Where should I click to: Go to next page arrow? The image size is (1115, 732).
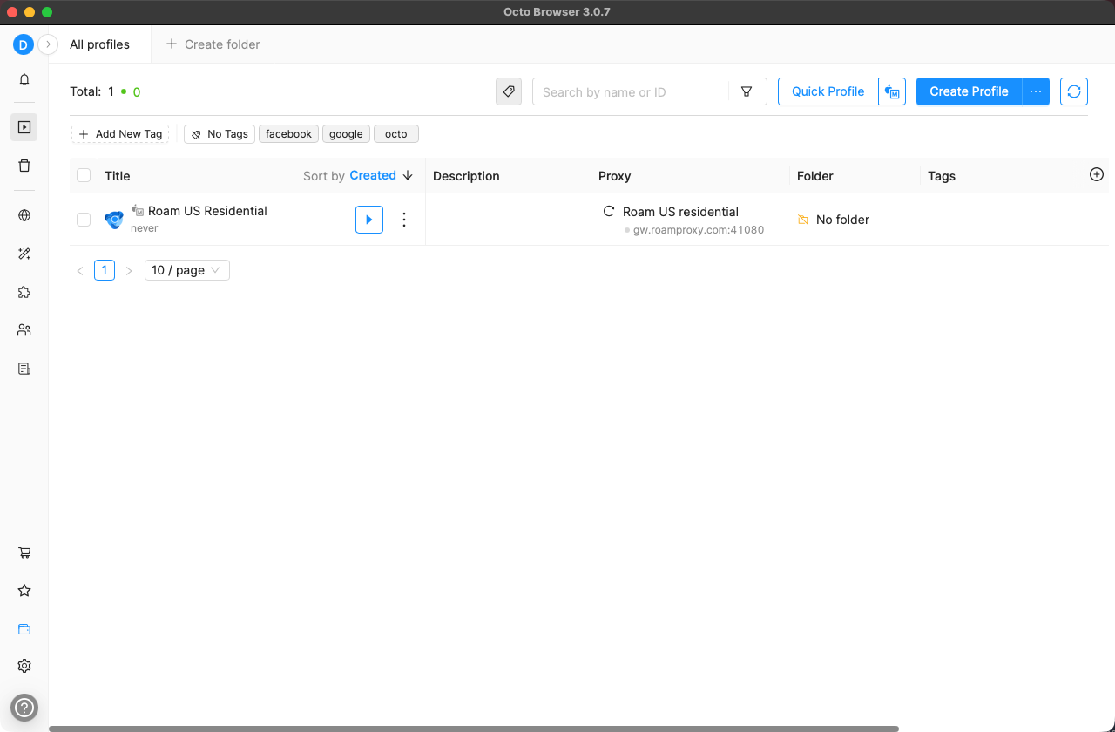[x=129, y=271]
